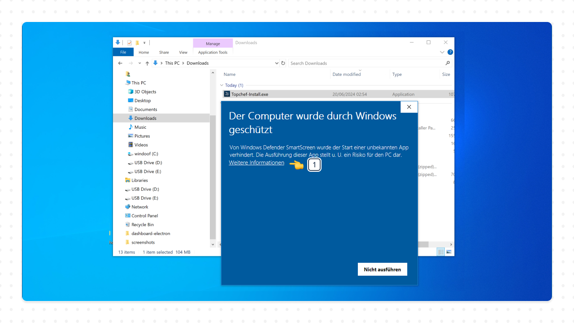Sort files by the Size column
This screenshot has height=323, width=574.
coord(446,74)
